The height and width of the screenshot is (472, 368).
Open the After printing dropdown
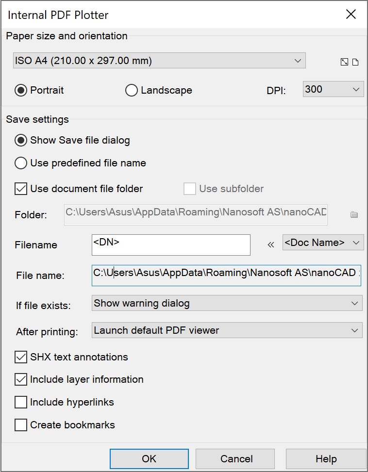tap(227, 330)
